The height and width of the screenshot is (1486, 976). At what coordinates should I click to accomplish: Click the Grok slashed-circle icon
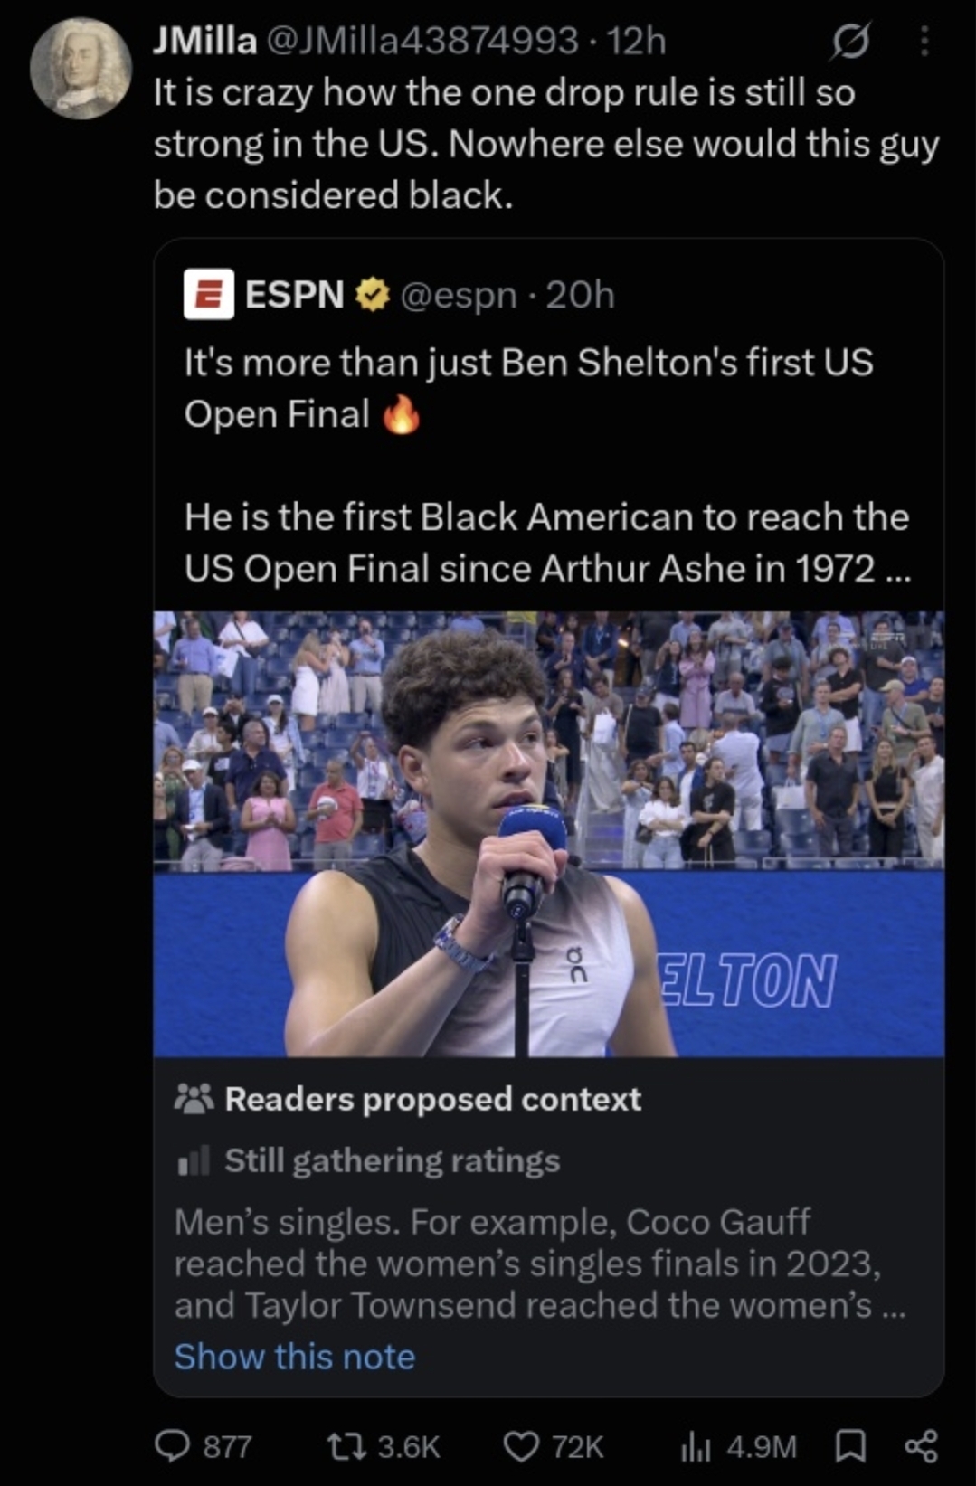pyautogui.click(x=850, y=42)
